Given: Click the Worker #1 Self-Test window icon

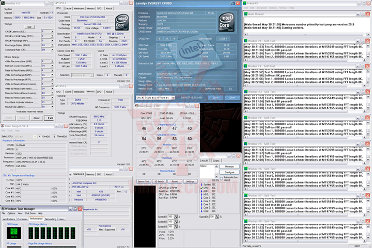Looking at the screenshot, I should [244, 40].
